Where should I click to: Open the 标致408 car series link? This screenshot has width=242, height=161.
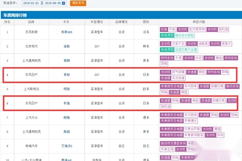coord(67,32)
